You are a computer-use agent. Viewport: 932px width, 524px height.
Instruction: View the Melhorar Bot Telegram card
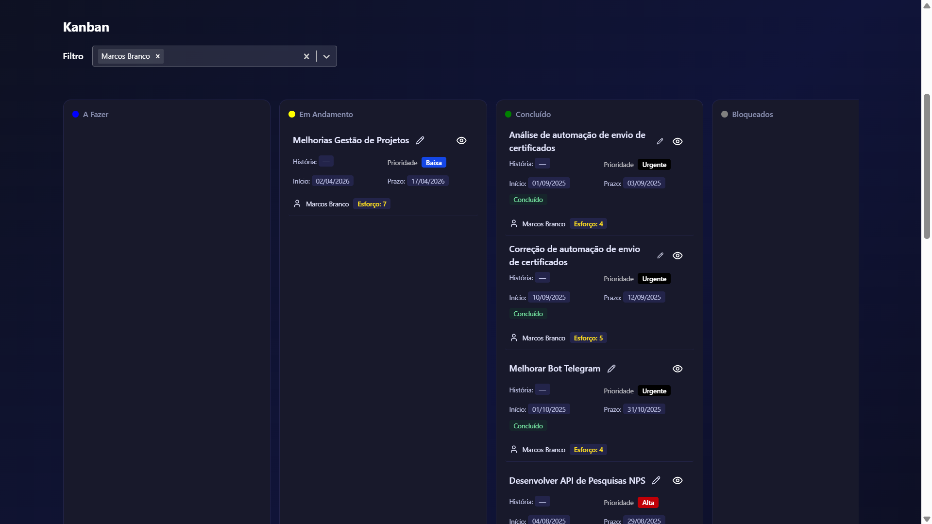point(678,369)
